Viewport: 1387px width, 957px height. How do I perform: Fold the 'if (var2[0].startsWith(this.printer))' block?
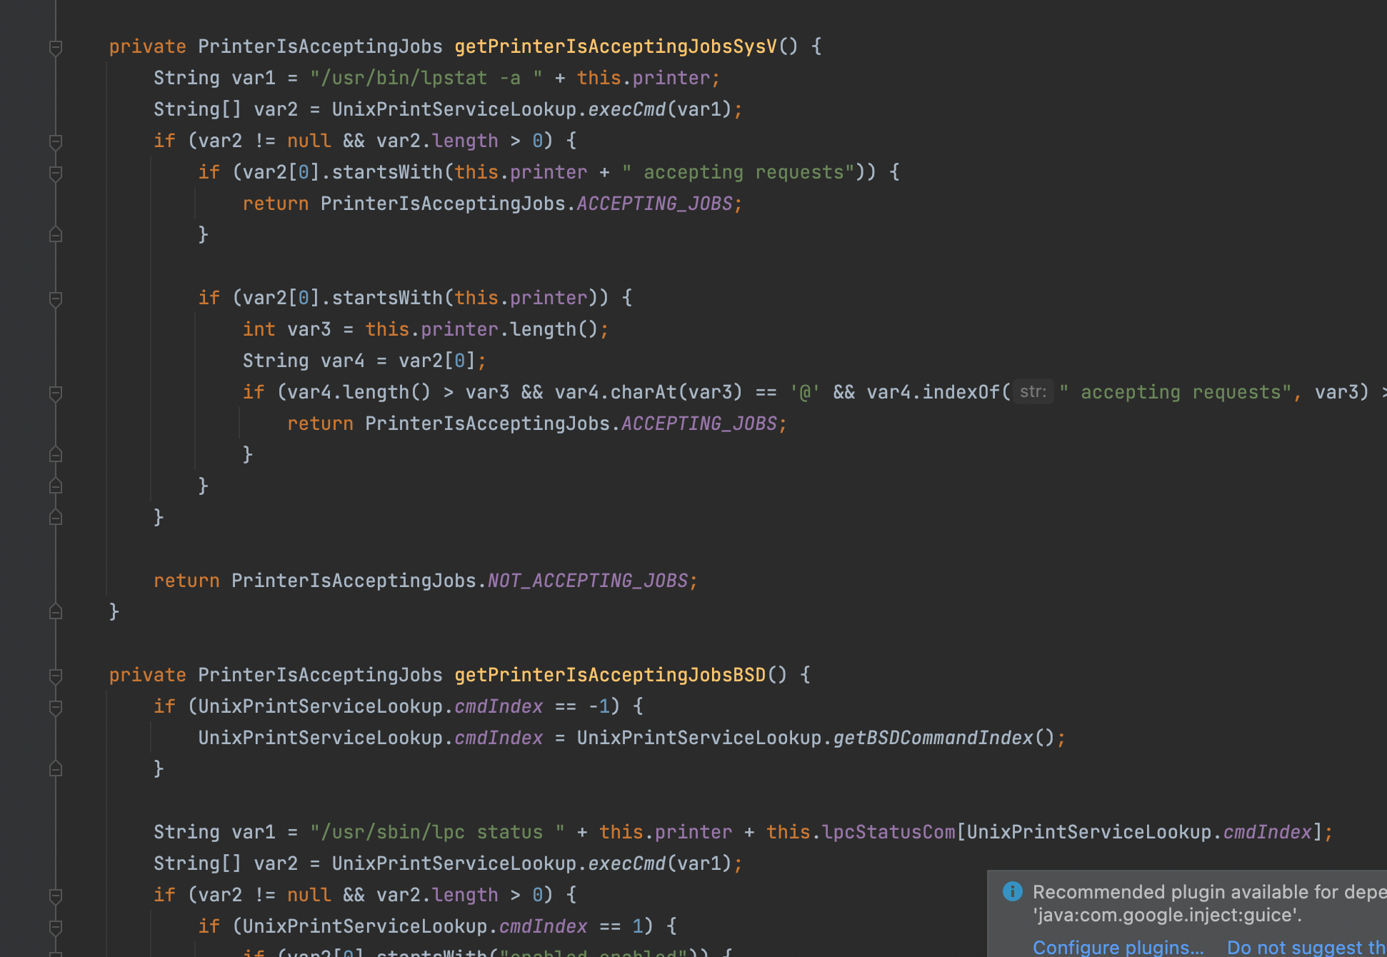pyautogui.click(x=56, y=299)
